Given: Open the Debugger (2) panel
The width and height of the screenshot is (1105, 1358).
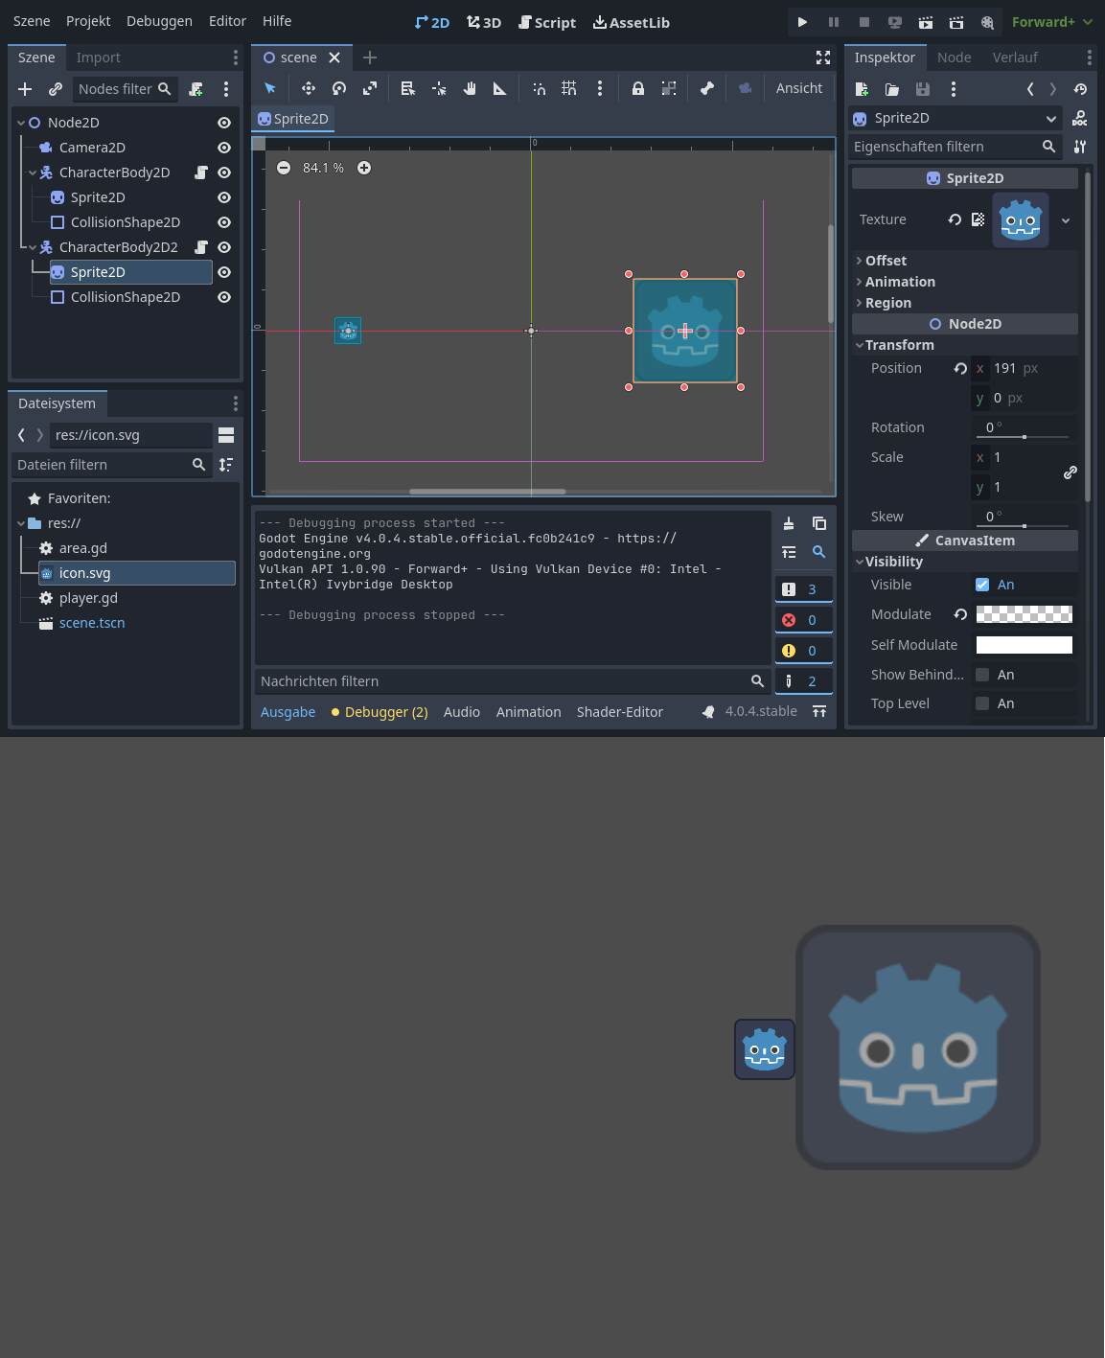Looking at the screenshot, I should [380, 712].
